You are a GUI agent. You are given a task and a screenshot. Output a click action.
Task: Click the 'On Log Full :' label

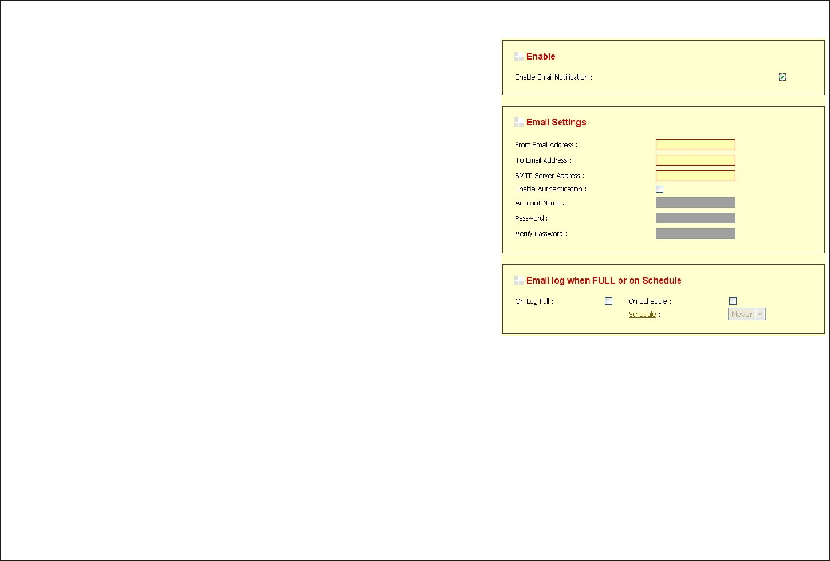tap(534, 301)
